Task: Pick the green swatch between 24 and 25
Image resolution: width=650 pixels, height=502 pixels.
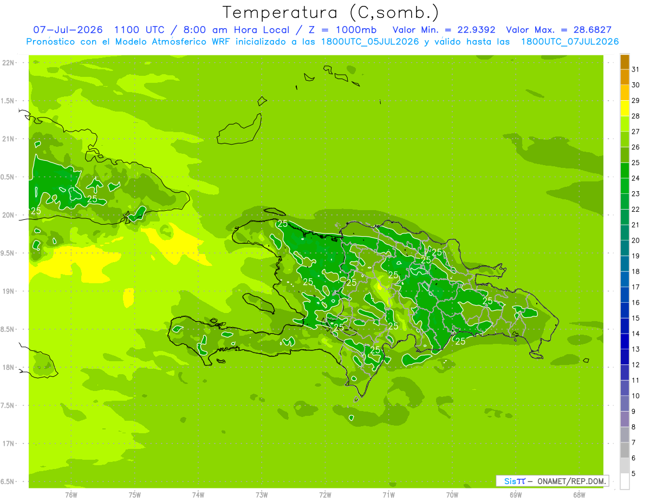Action: pyautogui.click(x=625, y=171)
